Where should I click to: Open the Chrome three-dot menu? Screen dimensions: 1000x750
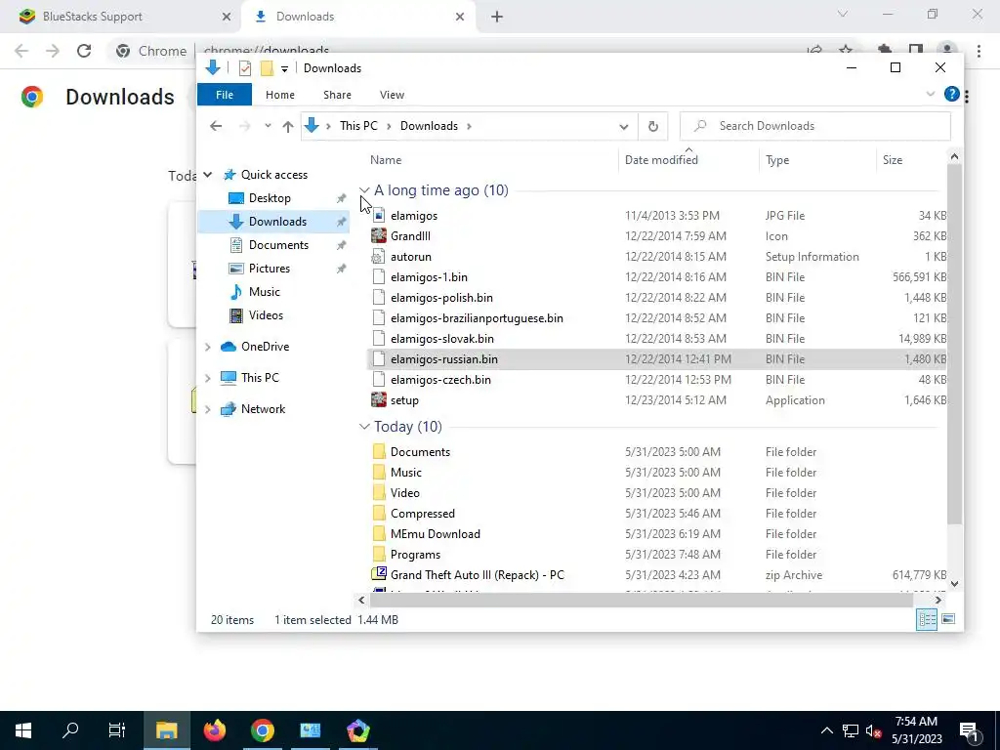click(979, 51)
